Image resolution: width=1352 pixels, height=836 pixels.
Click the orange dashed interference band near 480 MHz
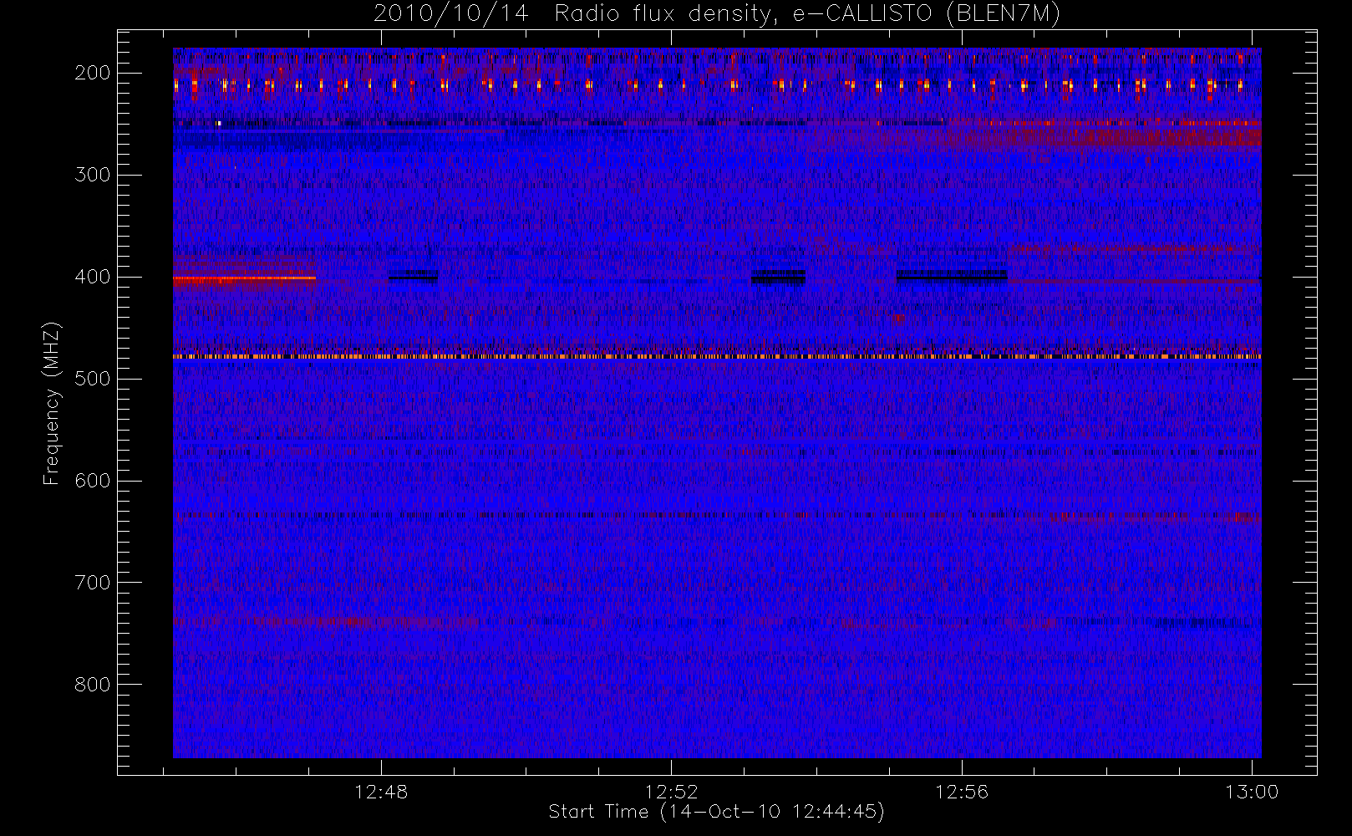pos(717,356)
